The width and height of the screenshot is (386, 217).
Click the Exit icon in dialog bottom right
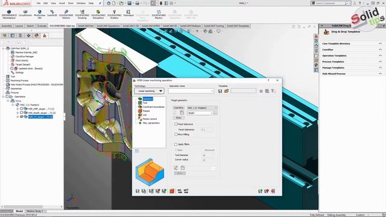[x=273, y=191]
